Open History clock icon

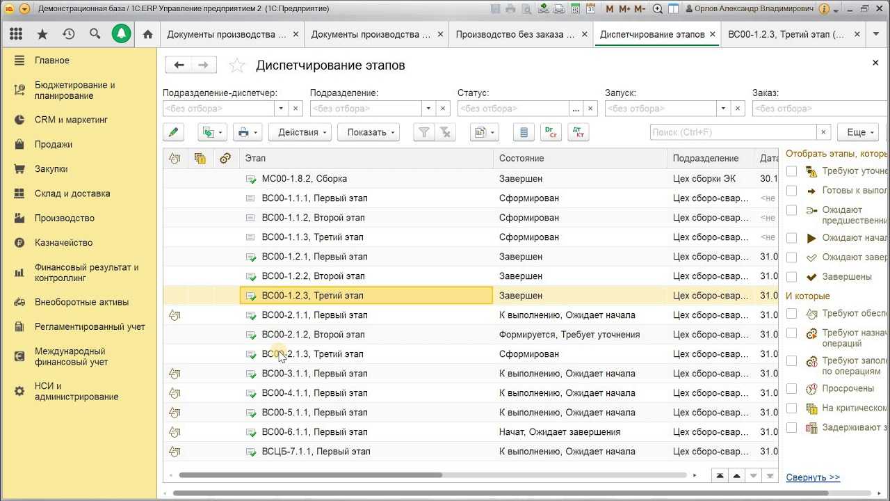[68, 34]
